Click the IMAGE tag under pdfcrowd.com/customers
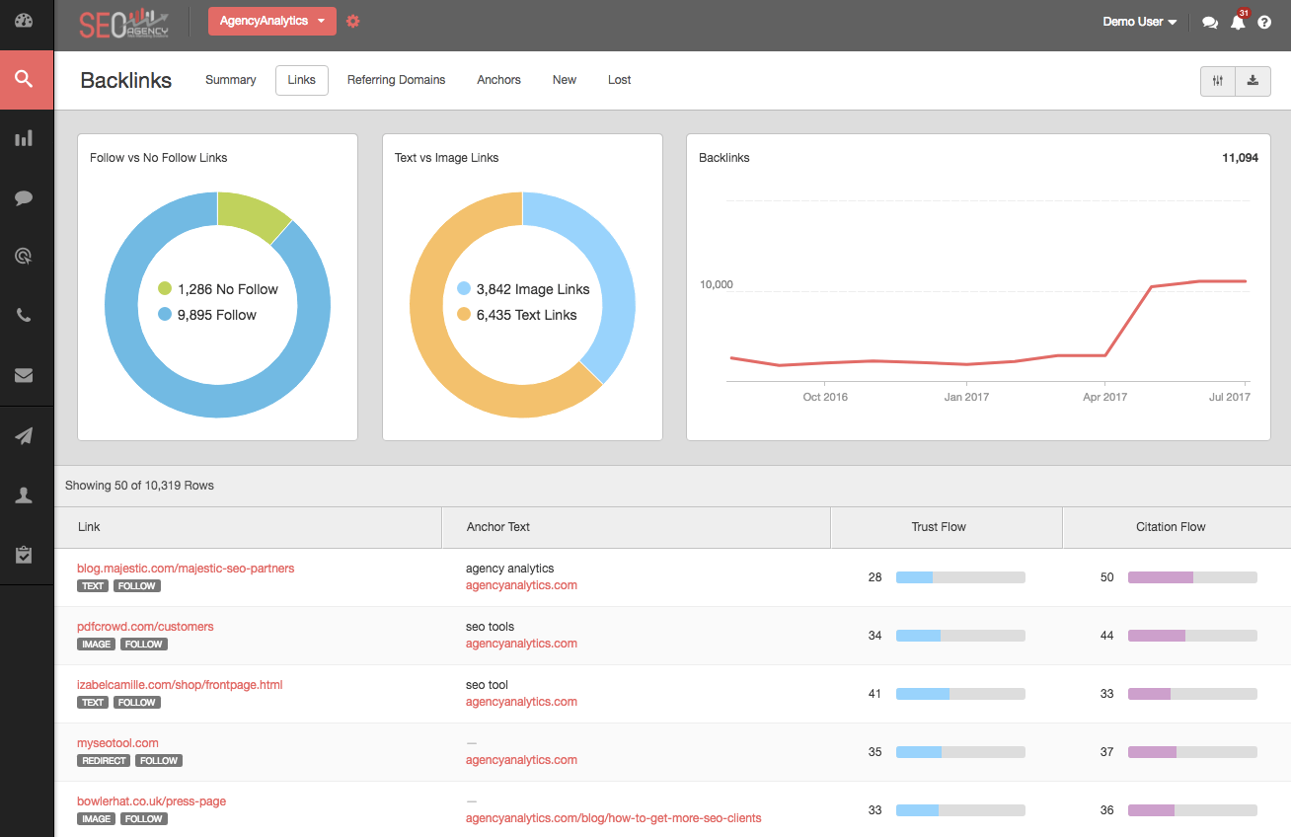Image resolution: width=1291 pixels, height=837 pixels. [96, 645]
